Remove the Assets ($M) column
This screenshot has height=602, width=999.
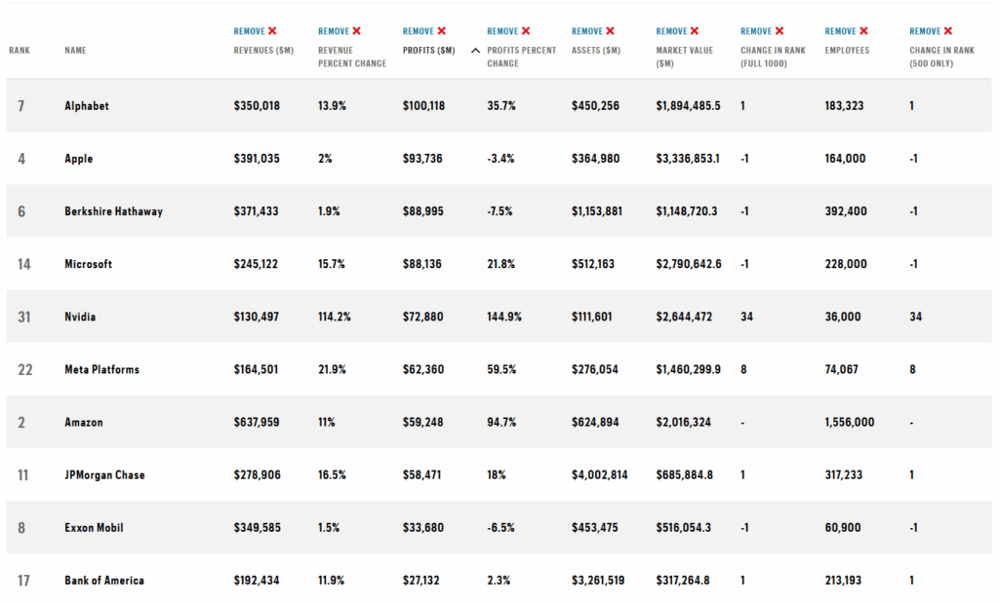pyautogui.click(x=593, y=31)
